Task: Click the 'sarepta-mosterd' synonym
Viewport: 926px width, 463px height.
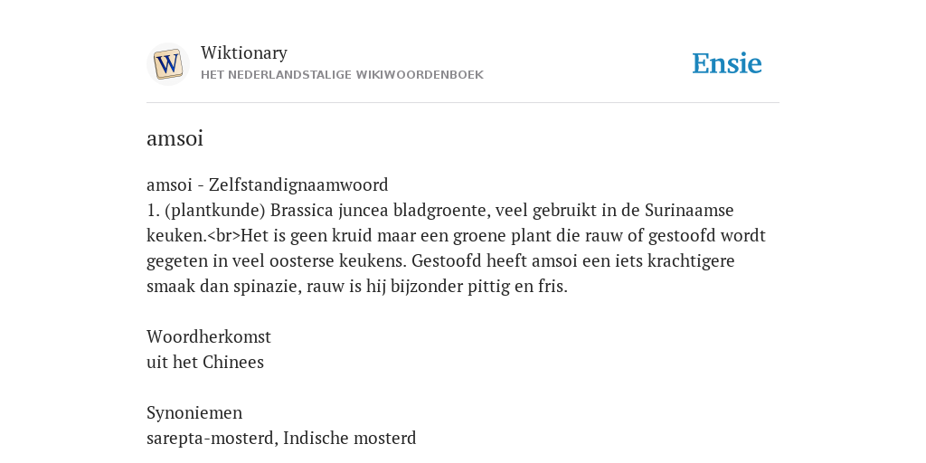Action: tap(212, 439)
